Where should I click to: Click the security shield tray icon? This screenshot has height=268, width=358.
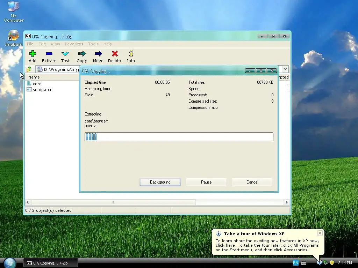[x=332, y=263]
